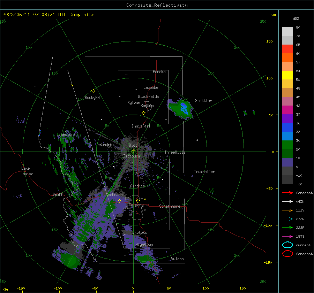Image resolution: width=314 pixels, height=293 pixels.
Task: Click the Innisfail town label
Action: point(141,126)
